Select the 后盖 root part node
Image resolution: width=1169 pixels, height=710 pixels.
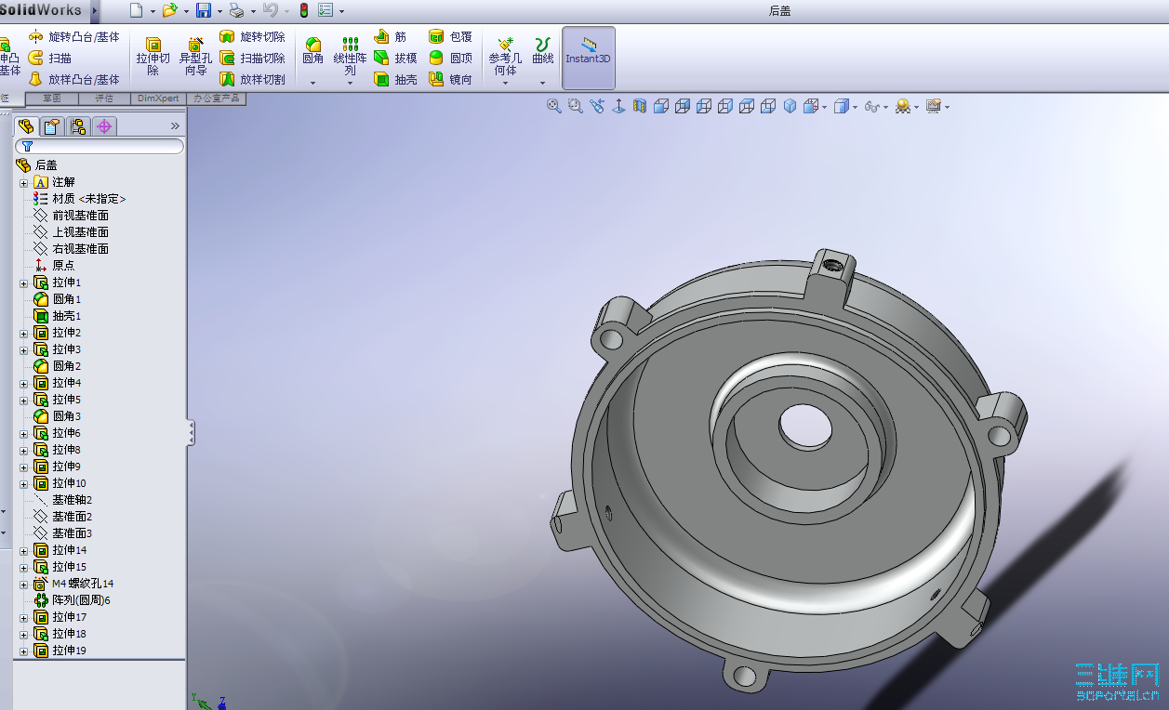click(37, 164)
